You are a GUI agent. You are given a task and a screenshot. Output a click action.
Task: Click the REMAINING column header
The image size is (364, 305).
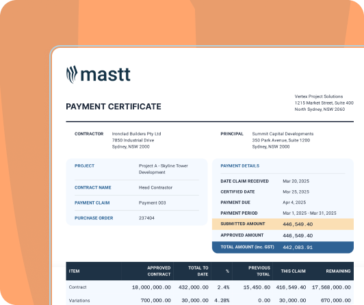[338, 271]
